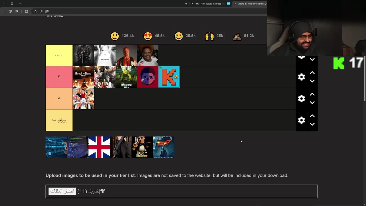This screenshot has width=366, height=206.
Task: Select the World Is Watching poster
Action: coord(105,55)
